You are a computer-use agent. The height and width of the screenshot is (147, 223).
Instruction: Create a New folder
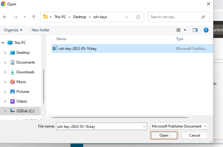point(40,30)
